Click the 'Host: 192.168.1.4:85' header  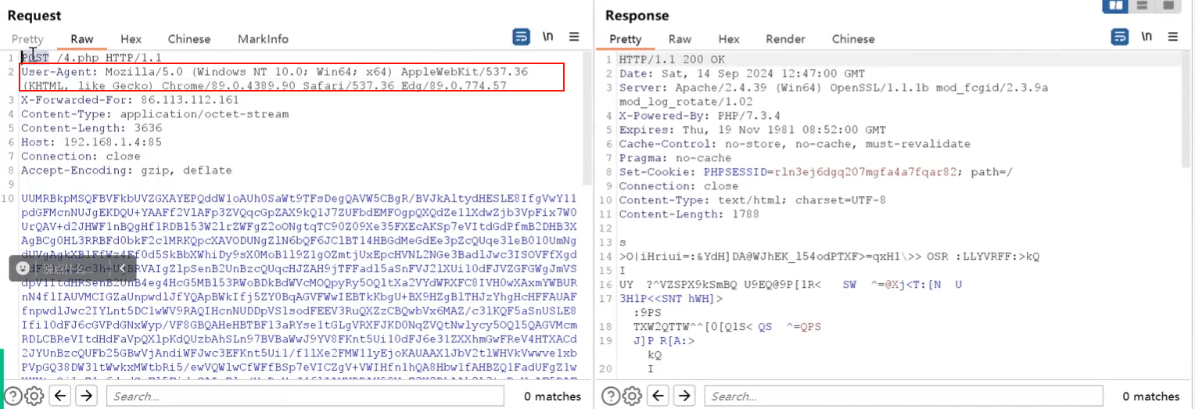pos(92,142)
